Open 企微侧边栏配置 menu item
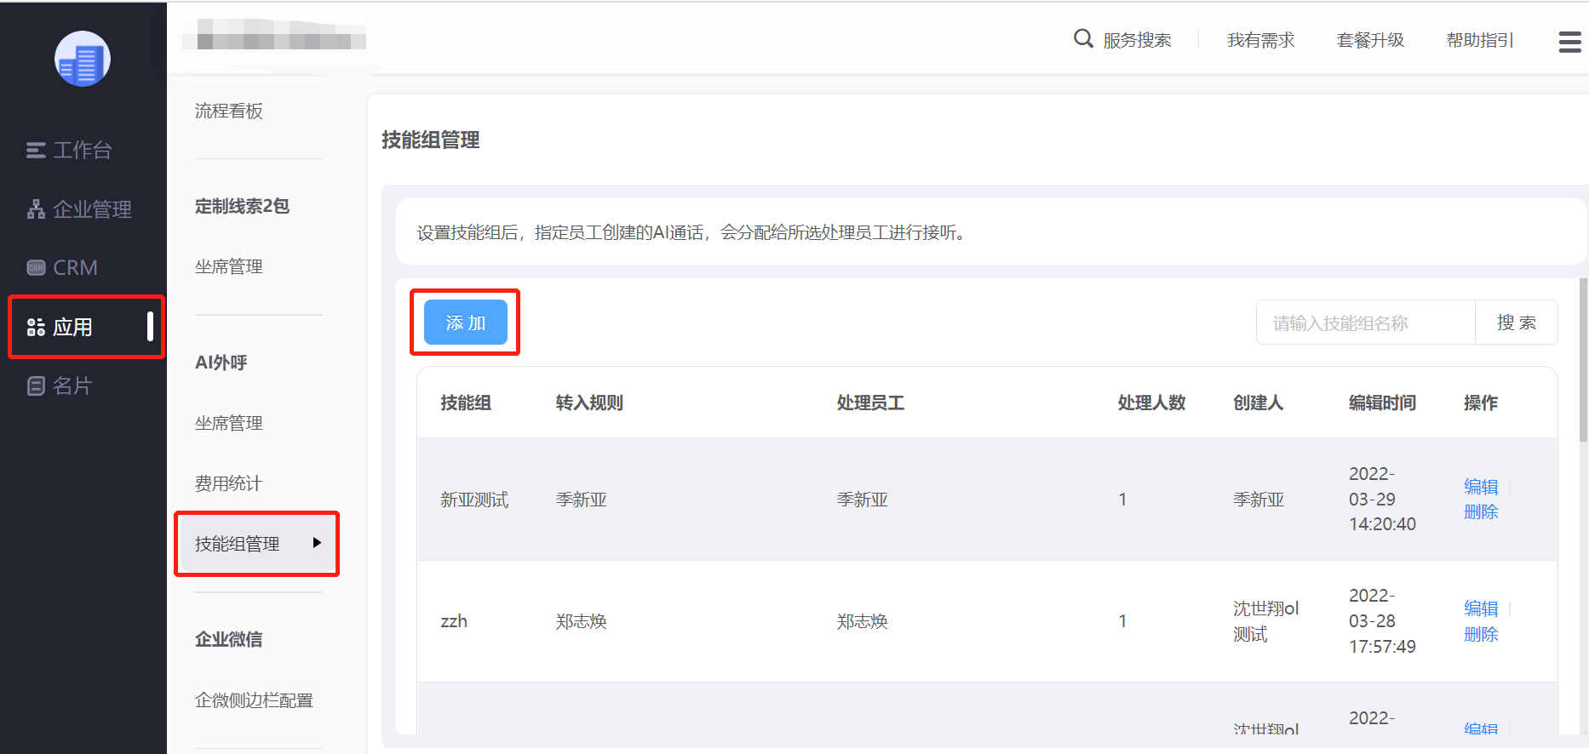Image resolution: width=1589 pixels, height=754 pixels. tap(254, 700)
